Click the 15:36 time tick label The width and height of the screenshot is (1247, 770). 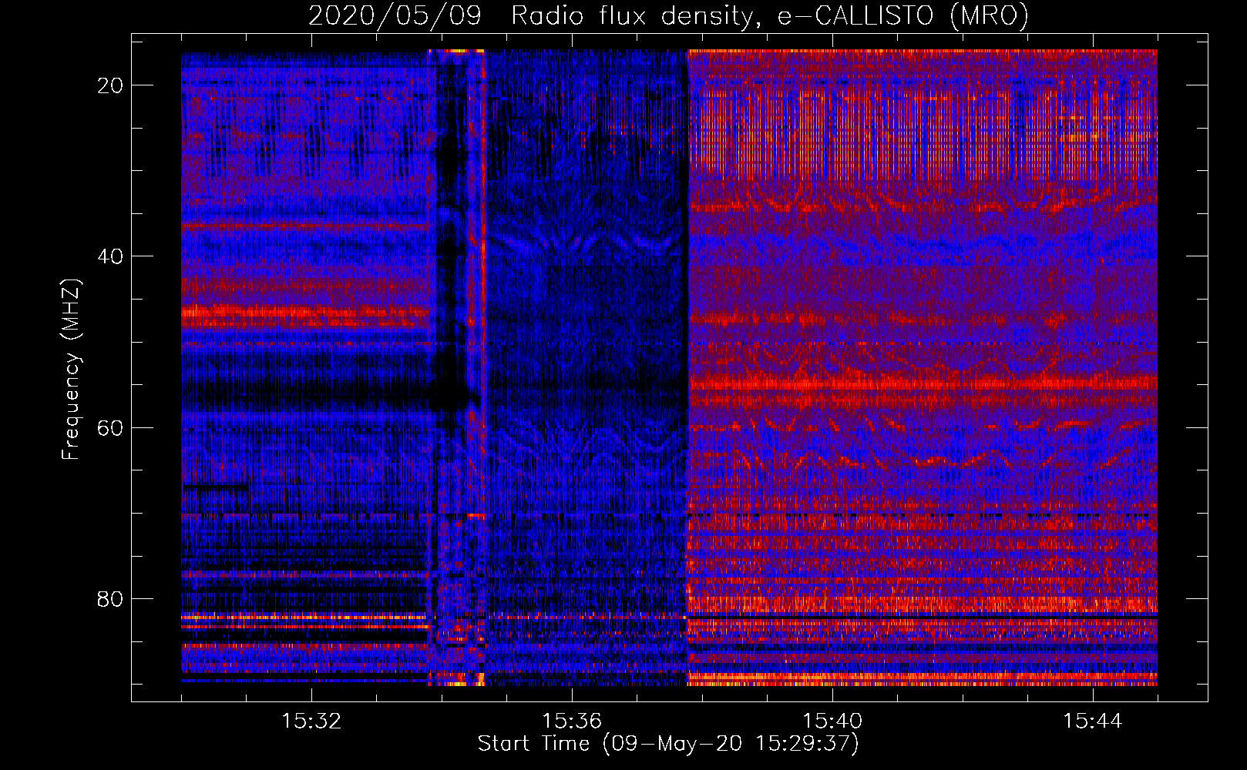tap(572, 721)
